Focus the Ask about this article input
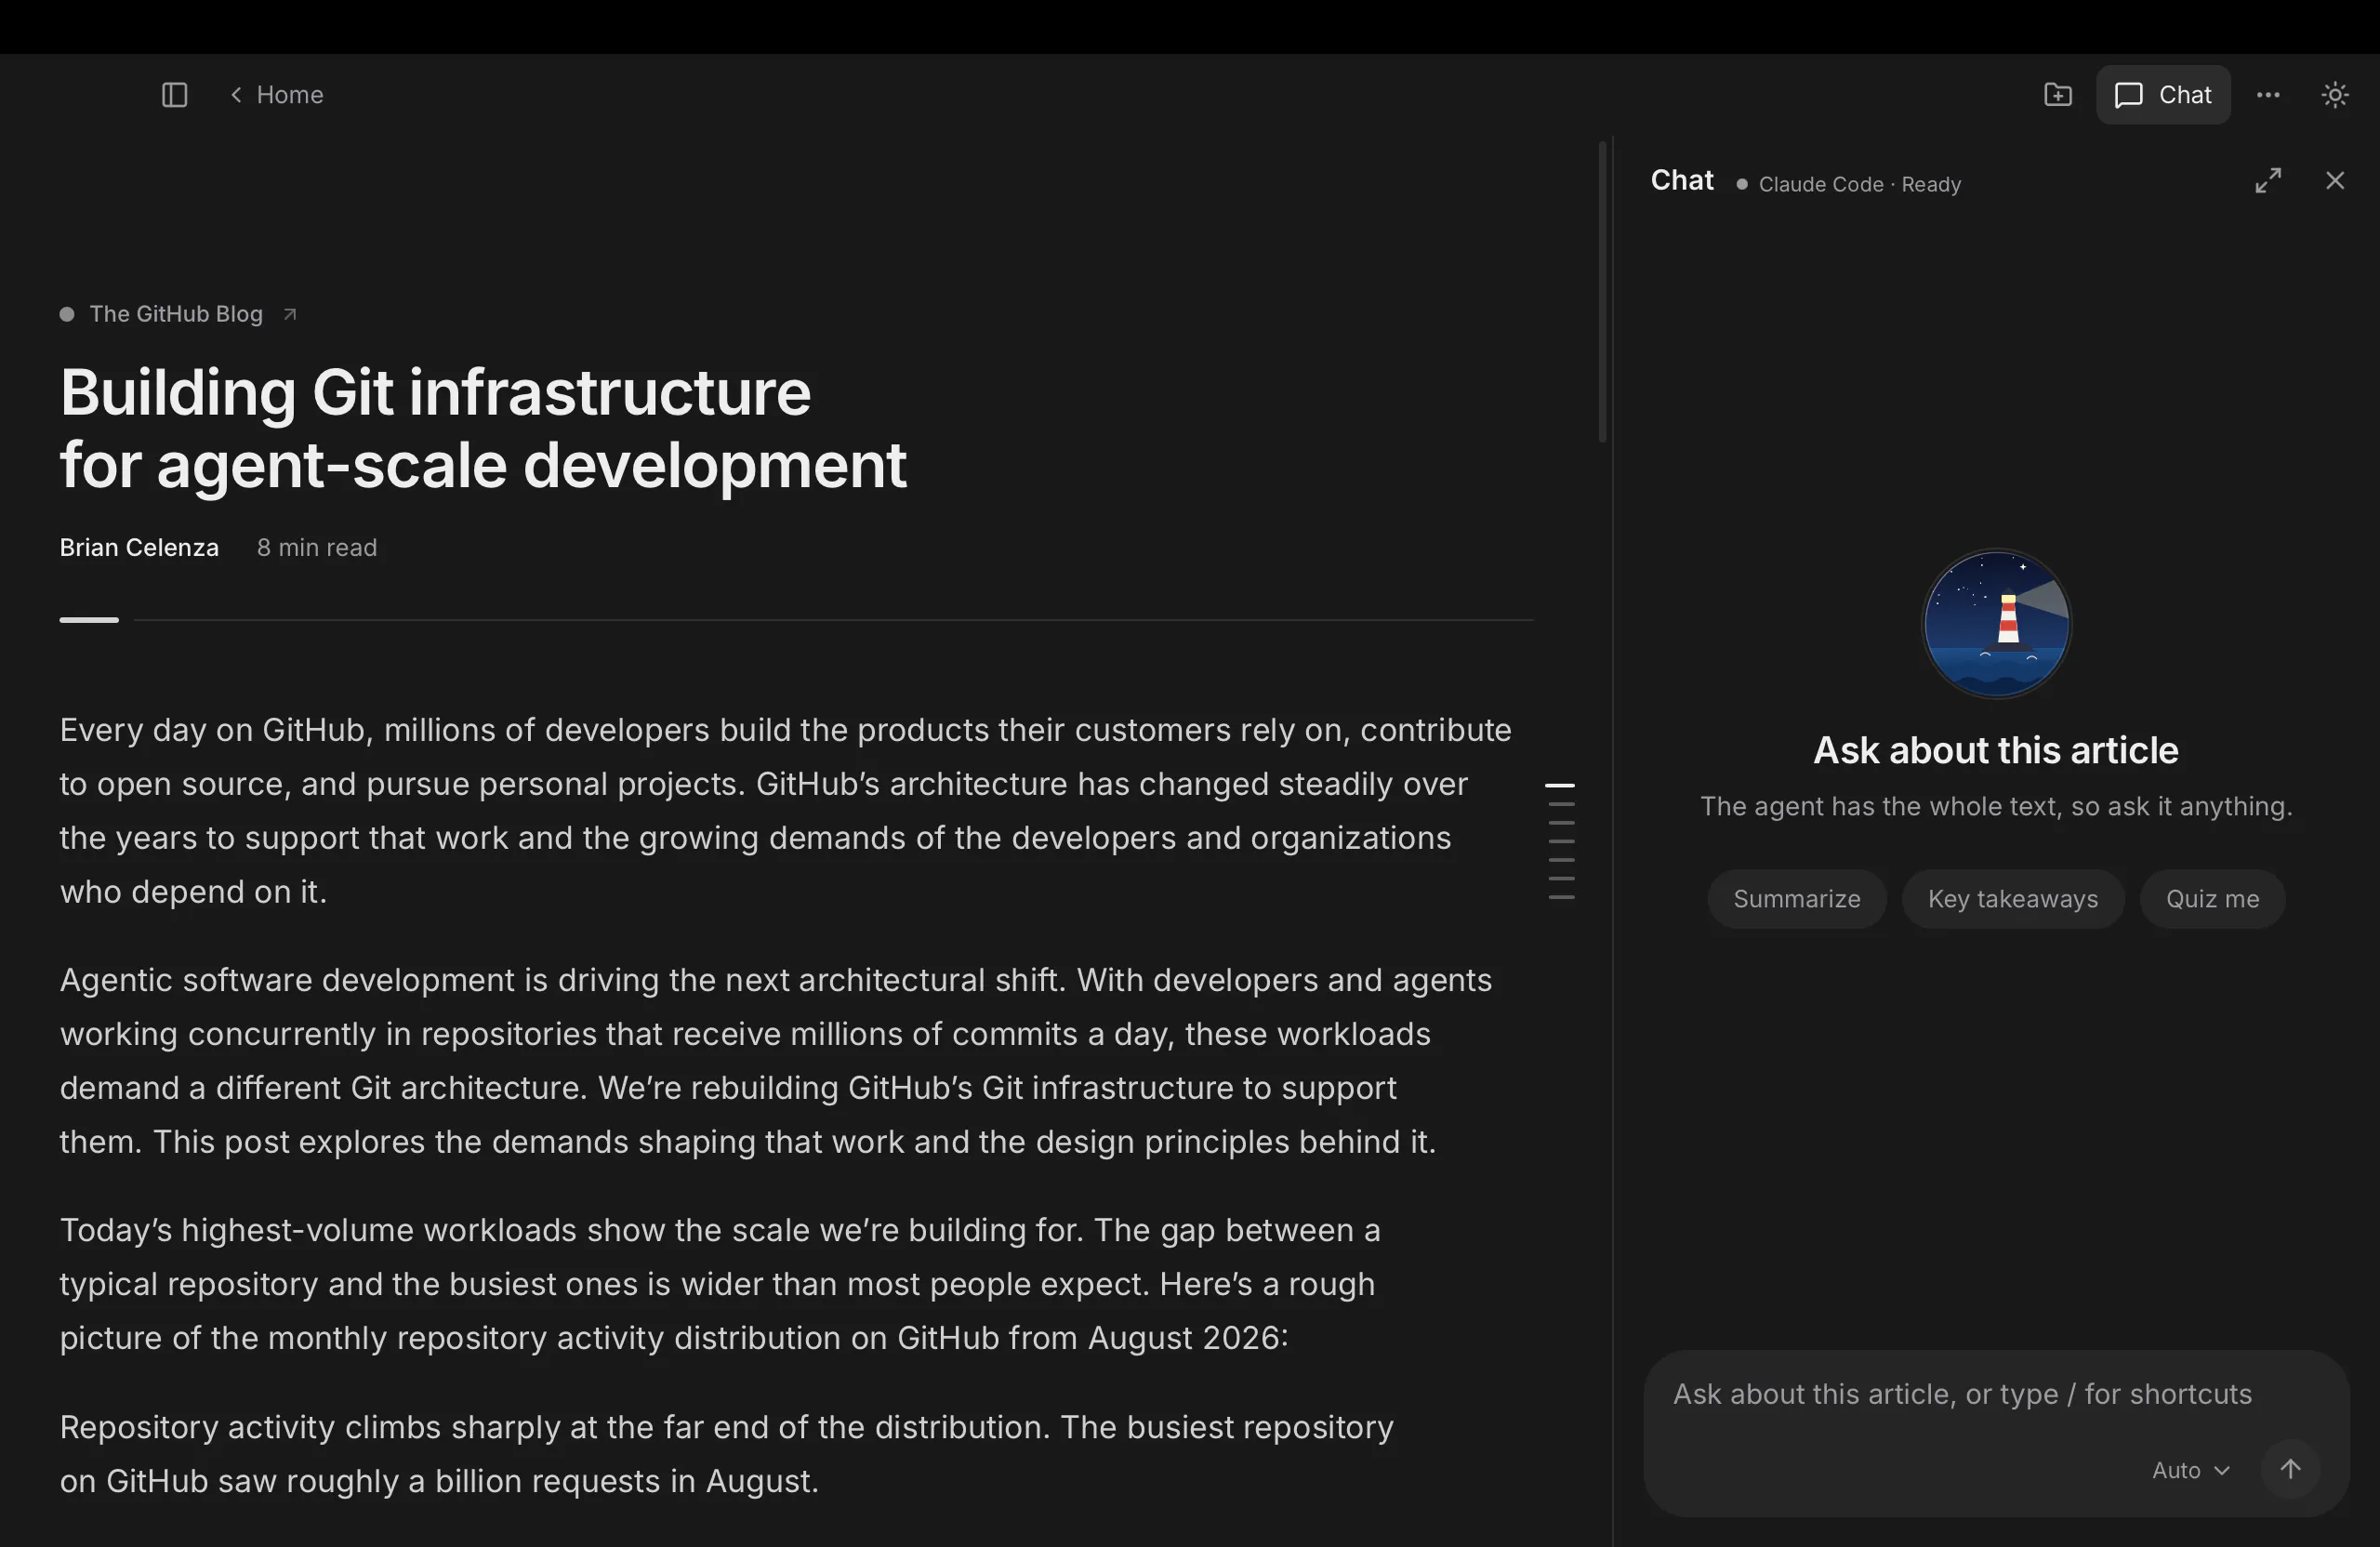 (1995, 1394)
